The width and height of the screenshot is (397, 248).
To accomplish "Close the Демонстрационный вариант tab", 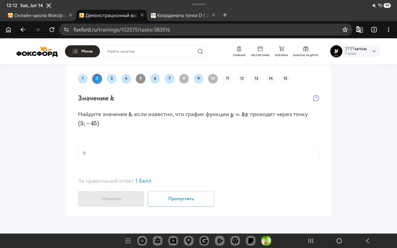I will (142, 15).
